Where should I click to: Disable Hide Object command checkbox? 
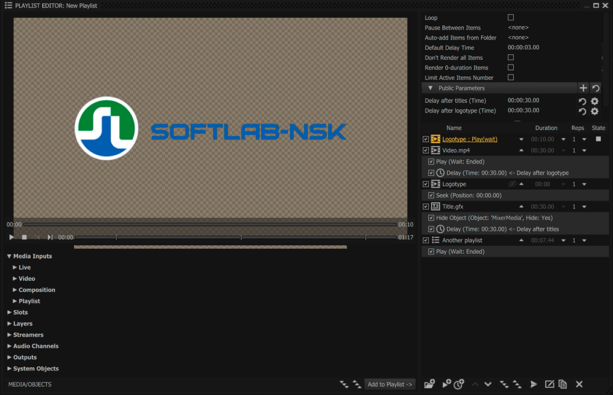(x=431, y=217)
